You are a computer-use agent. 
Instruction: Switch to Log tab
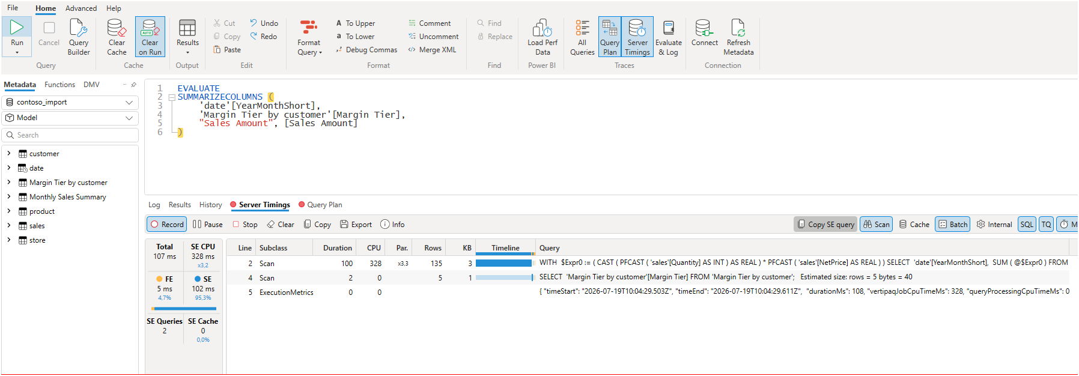click(154, 205)
